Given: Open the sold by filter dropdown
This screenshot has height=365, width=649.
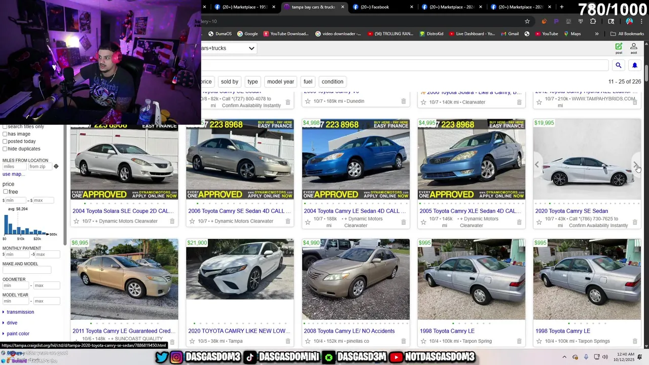Looking at the screenshot, I should (229, 82).
